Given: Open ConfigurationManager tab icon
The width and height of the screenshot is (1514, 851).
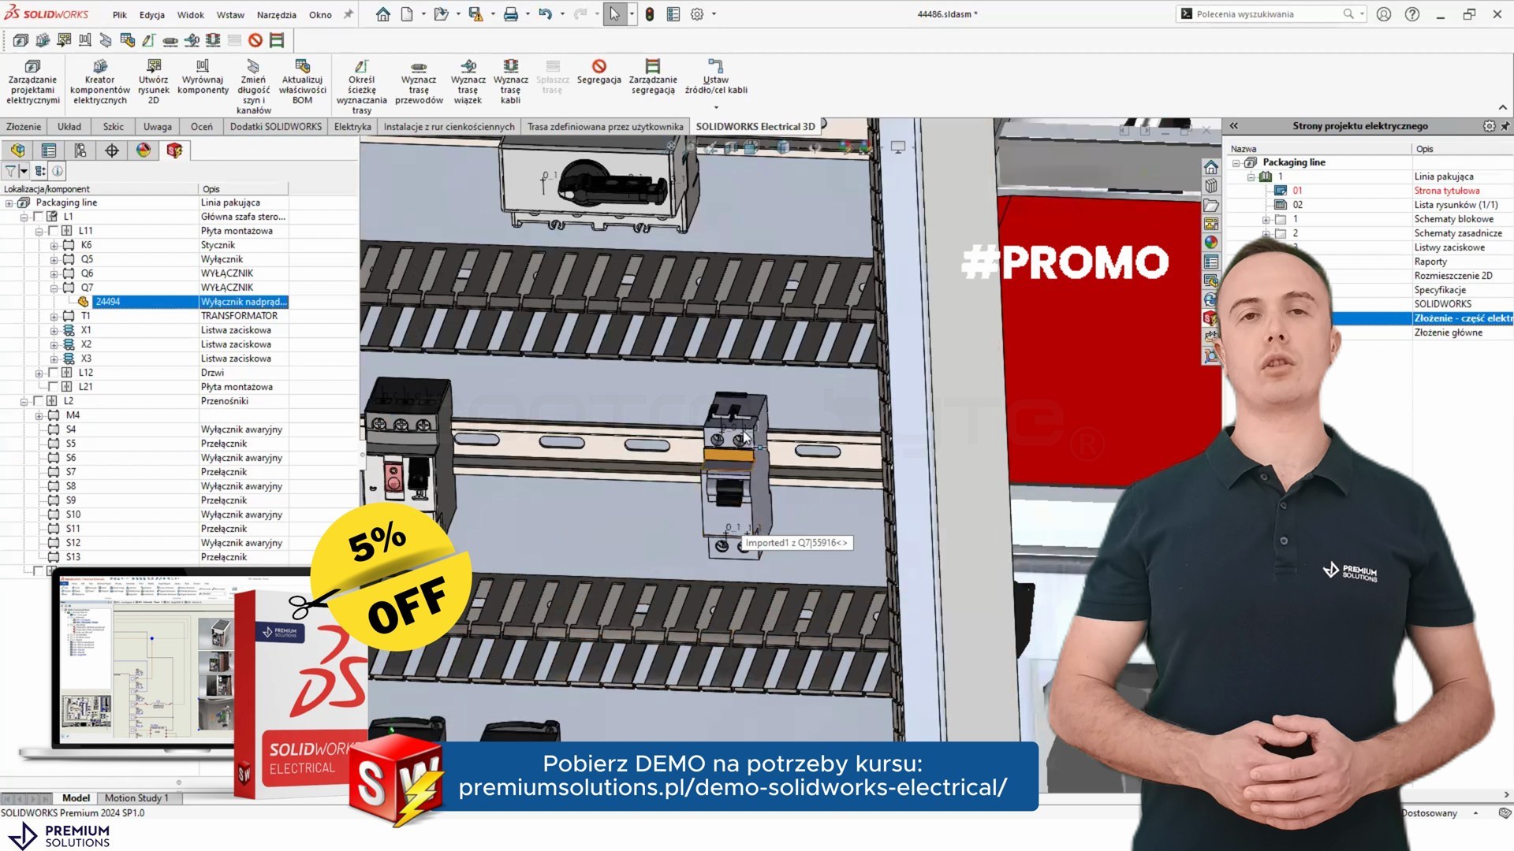Looking at the screenshot, I should point(80,151).
